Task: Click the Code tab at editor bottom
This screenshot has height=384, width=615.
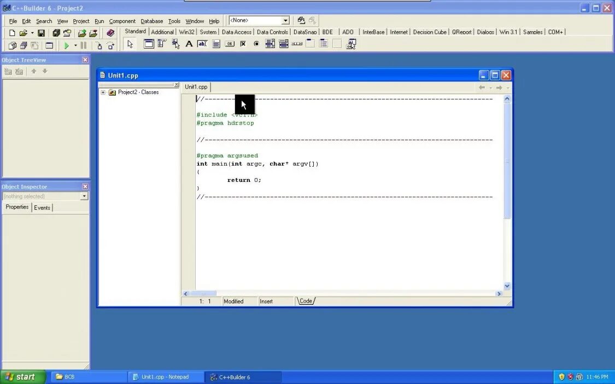Action: pos(306,301)
